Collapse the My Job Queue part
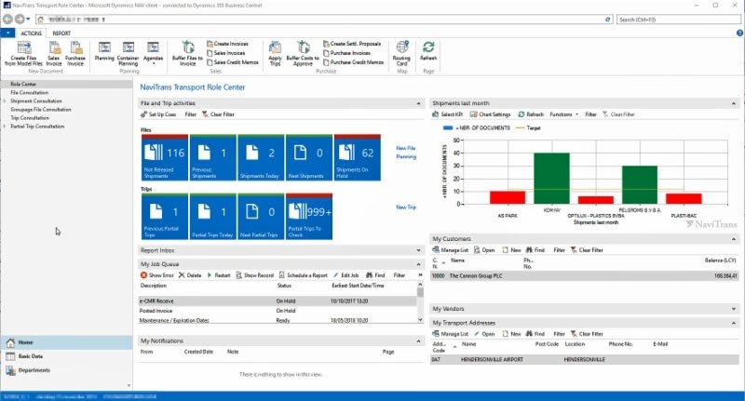Viewport: 745px width, 401px height. pos(418,264)
